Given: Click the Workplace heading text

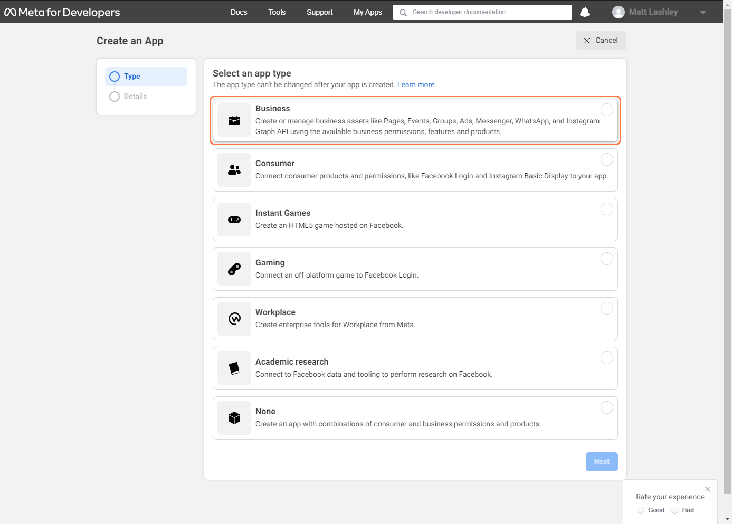Looking at the screenshot, I should (275, 312).
